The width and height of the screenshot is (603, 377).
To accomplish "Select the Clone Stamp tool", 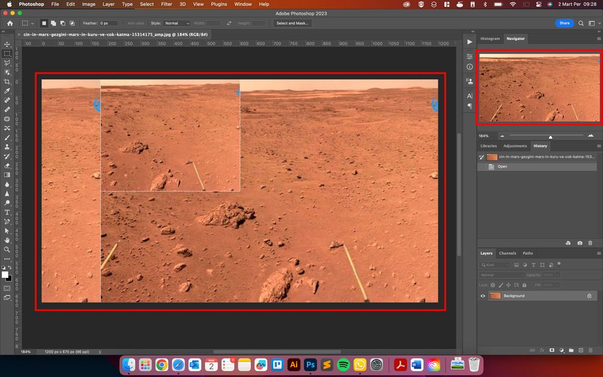I will (7, 146).
